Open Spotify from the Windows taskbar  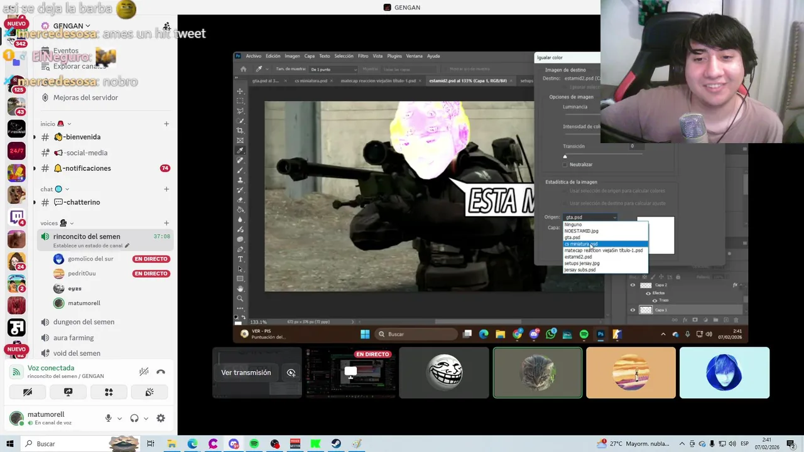[x=254, y=444]
